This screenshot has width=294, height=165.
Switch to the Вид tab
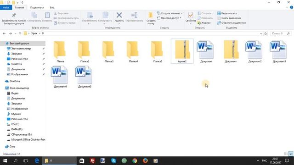[x=52, y=7]
